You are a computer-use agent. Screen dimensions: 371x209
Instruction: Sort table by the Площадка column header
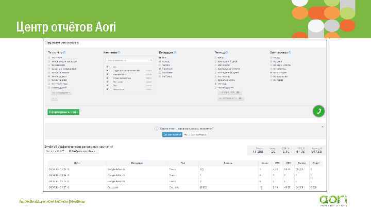click(x=137, y=163)
